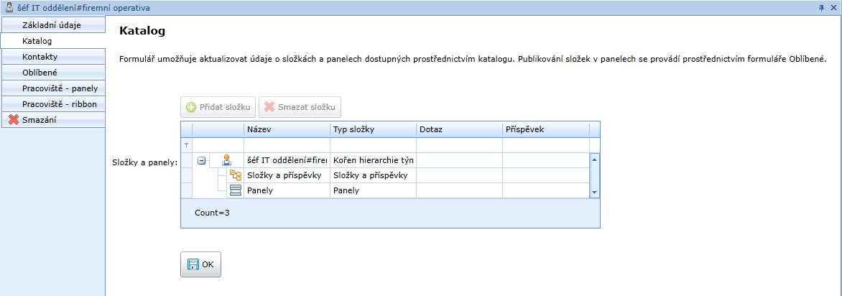Click the Přidat složku button
Screen dimensions: 842x296
[x=218, y=107]
